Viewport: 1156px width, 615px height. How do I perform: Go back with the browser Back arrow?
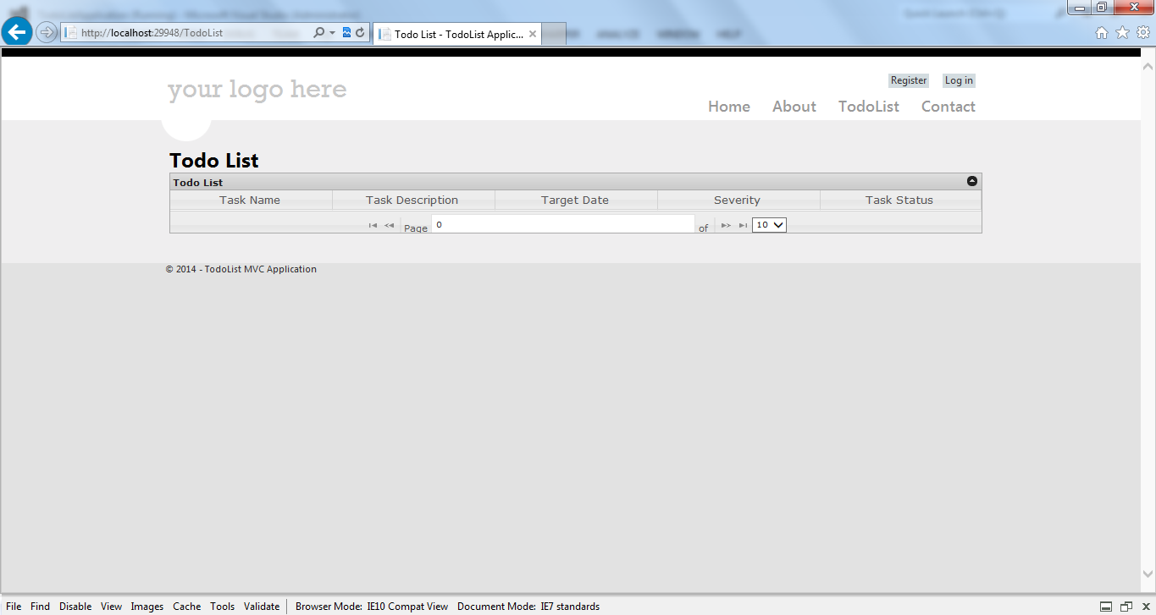click(17, 32)
